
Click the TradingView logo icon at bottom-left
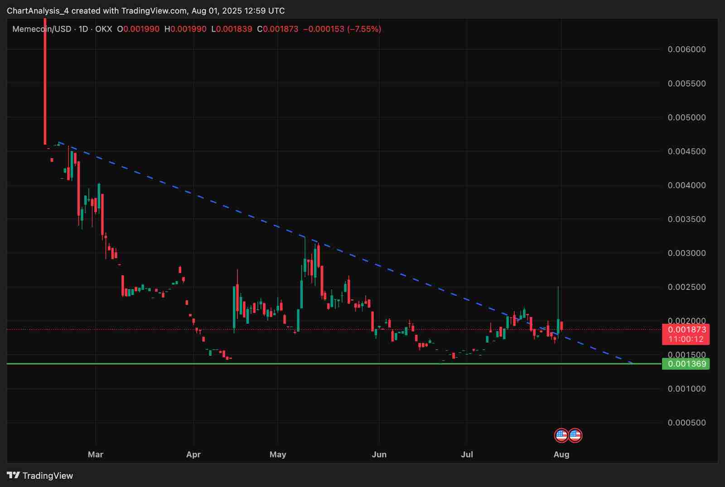coord(13,475)
